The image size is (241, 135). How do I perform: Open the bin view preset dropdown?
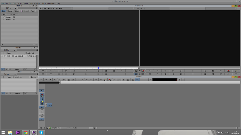point(18,69)
